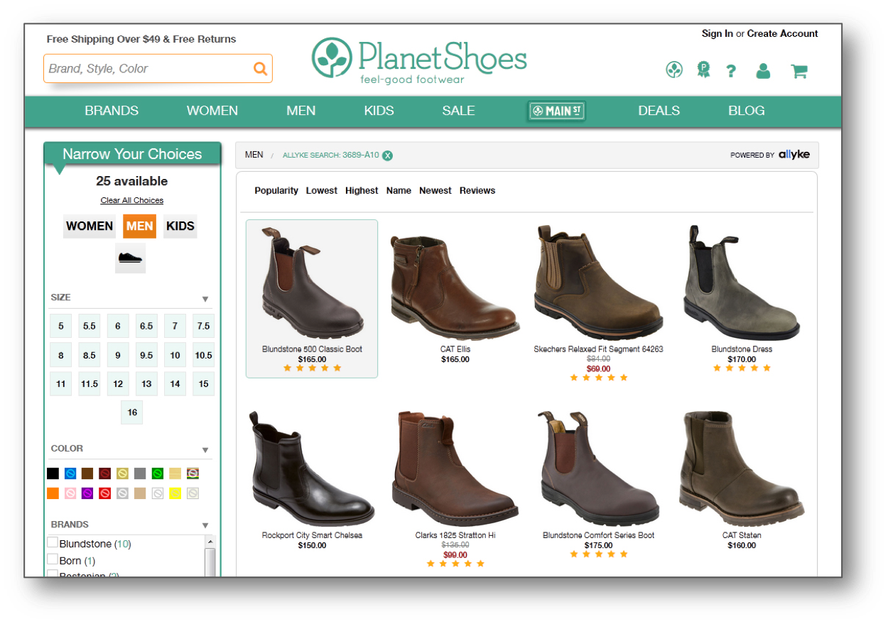The height and width of the screenshot is (624, 888).
Task: Click MEN in the breadcrumb
Action: click(254, 155)
